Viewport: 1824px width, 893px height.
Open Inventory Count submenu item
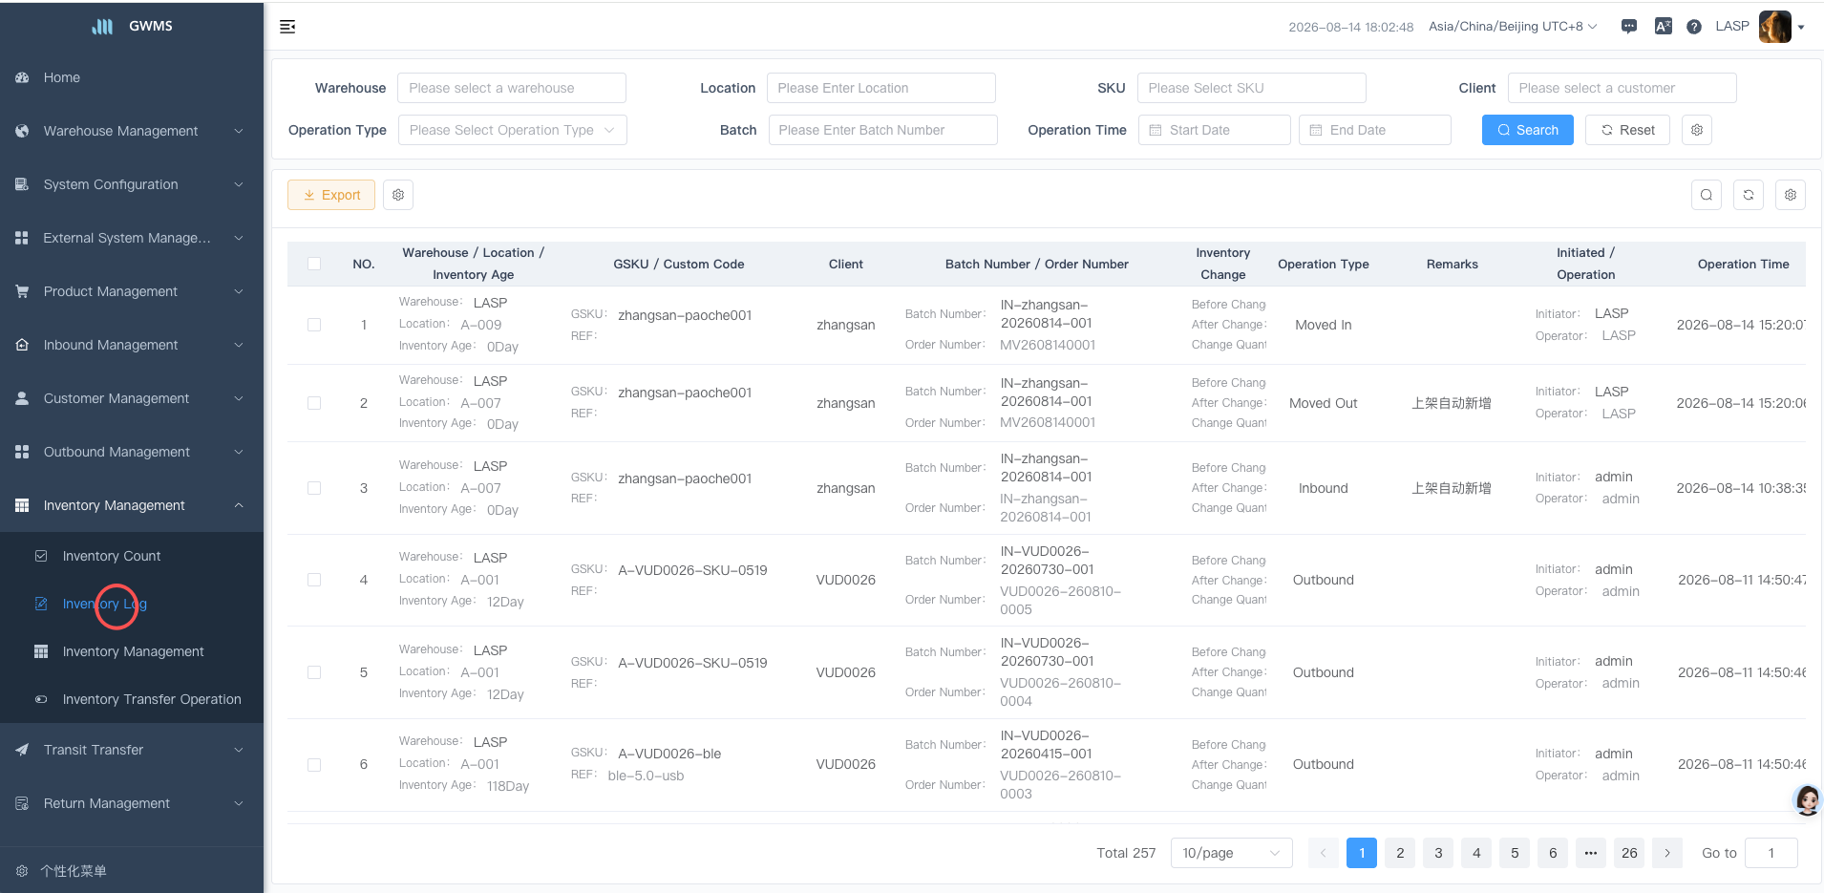[132, 556]
